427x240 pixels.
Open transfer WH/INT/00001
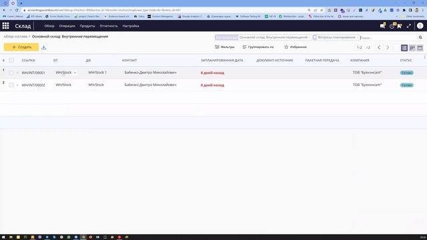tap(33, 73)
